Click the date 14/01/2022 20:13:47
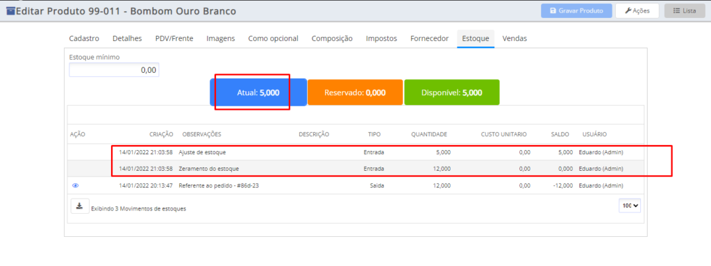The height and width of the screenshot is (266, 711). 146,185
